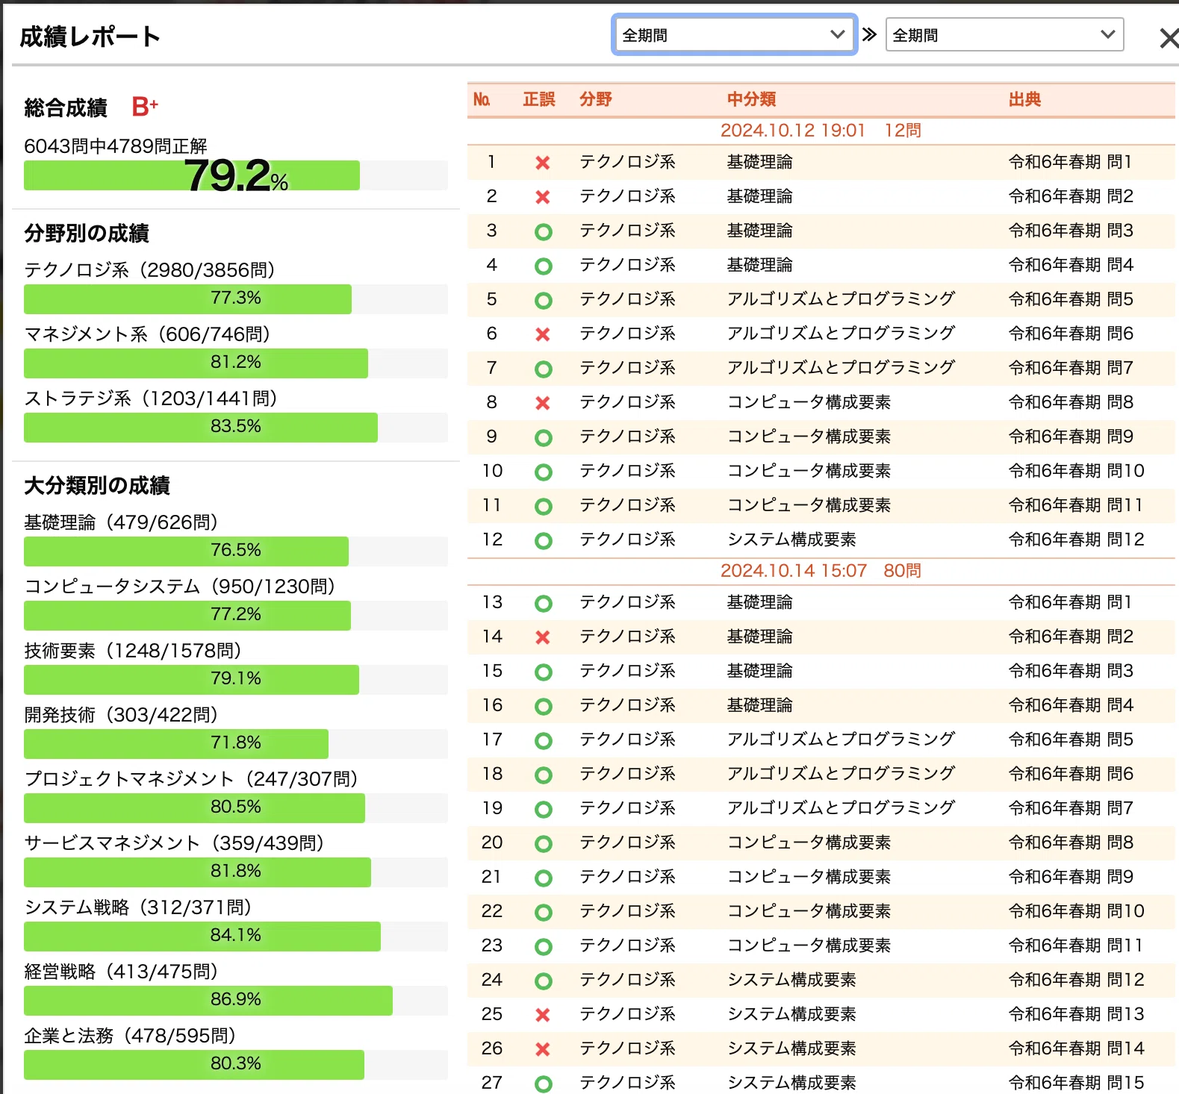Screen dimensions: 1179x1094
Task: Click the green circle mark in row 20
Action: 544,843
